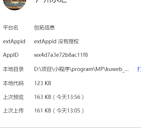Click the truncated ellipsis after kuweb_
Screen dimensions: 141x128
tap(127, 71)
